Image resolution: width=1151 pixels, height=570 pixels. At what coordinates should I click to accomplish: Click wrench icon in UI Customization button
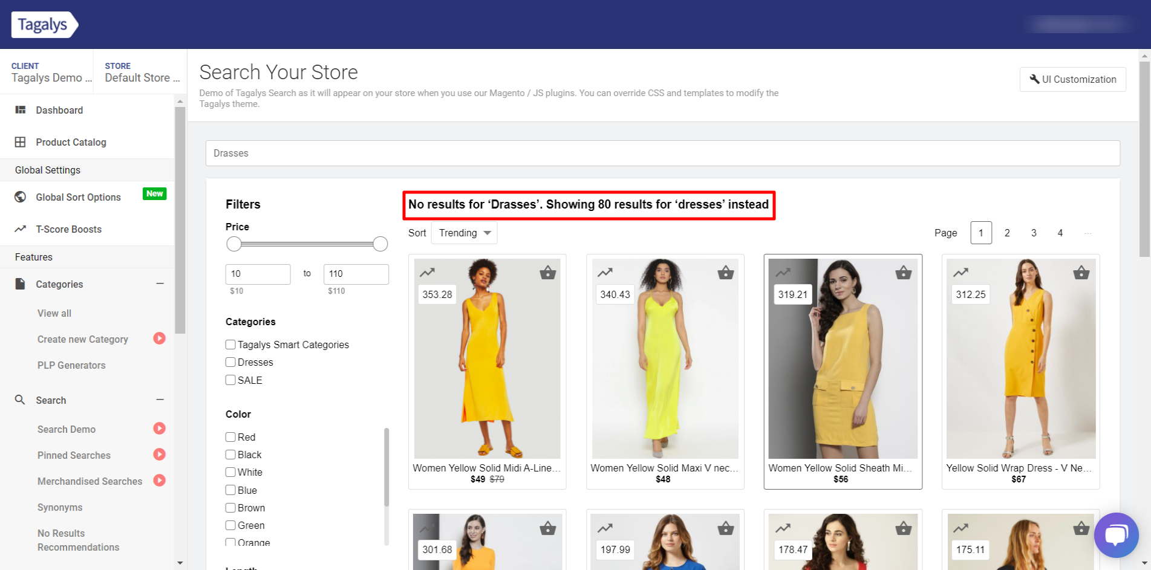(x=1034, y=79)
